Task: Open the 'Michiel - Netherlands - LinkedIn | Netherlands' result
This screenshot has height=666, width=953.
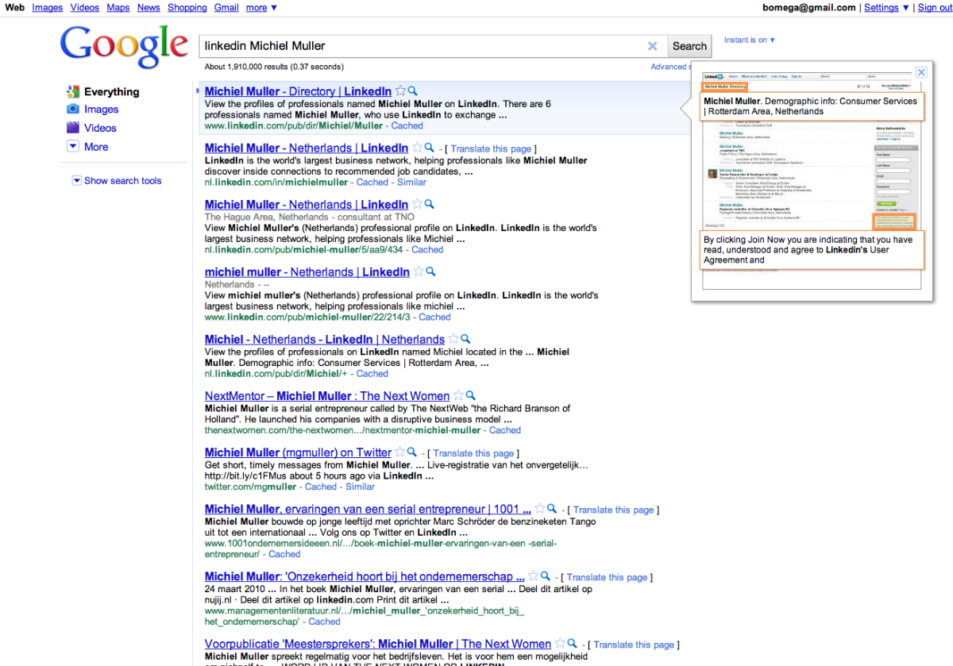Action: (325, 339)
